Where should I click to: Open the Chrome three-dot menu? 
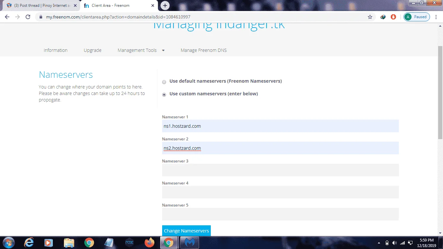(437, 17)
